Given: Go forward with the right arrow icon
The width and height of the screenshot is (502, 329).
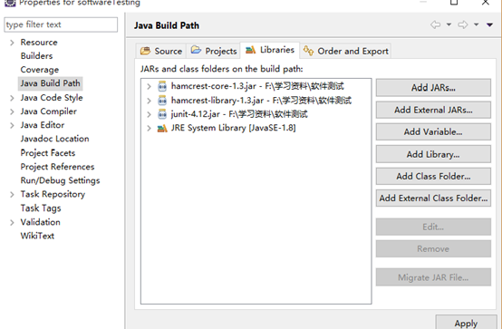Looking at the screenshot, I should click(x=463, y=24).
